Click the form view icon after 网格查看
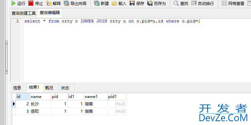Viewport: 251px width, 125px height. 249,3
